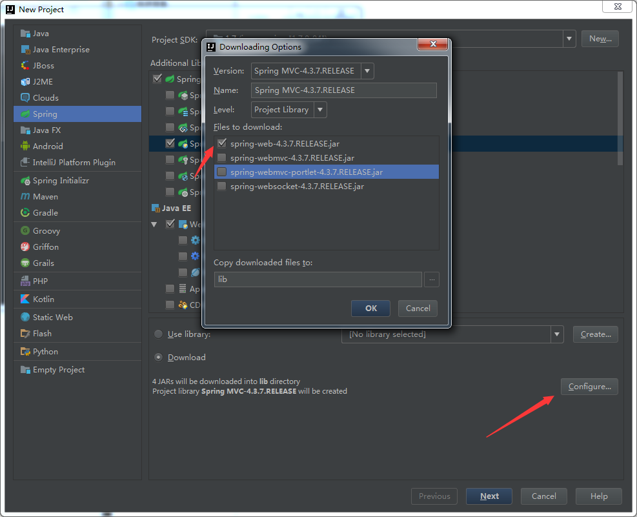Check spring-webmvc-4.3.7.RELEASE.jar checkbox
Image resolution: width=637 pixels, height=517 pixels.
point(222,157)
